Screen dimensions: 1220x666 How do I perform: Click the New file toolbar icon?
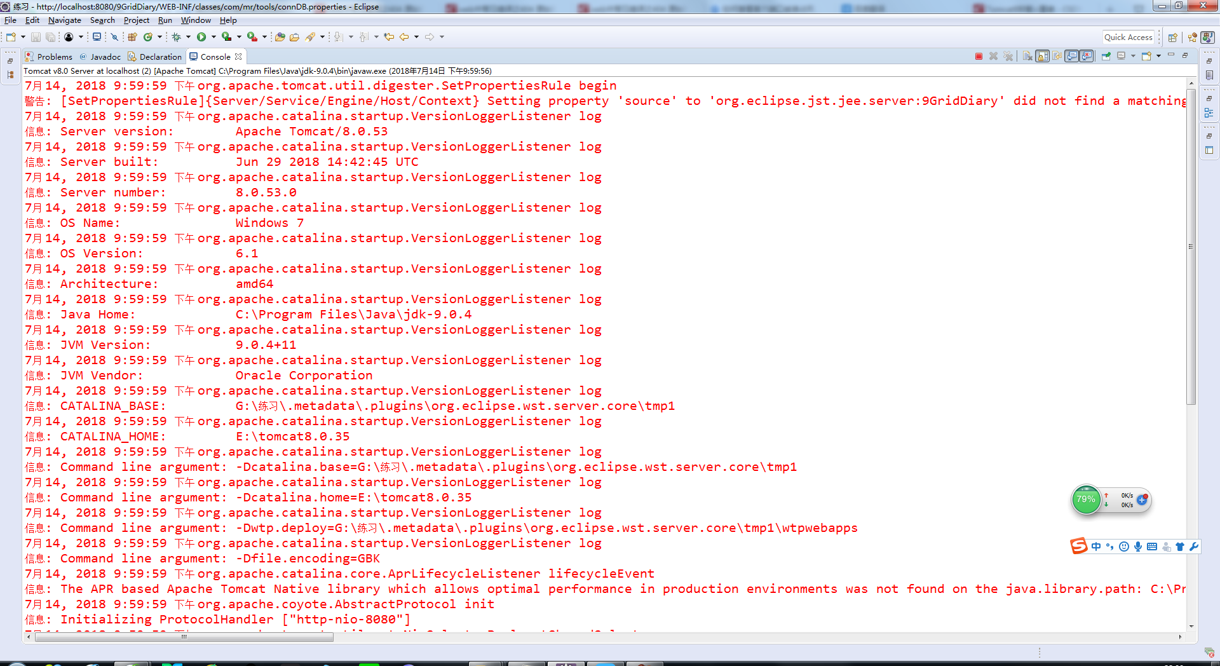[x=11, y=37]
